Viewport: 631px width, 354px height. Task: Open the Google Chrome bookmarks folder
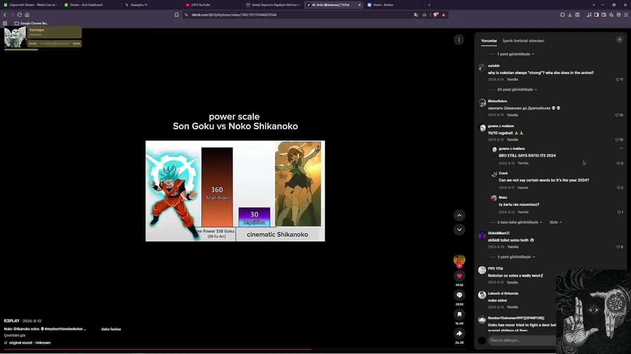[31, 23]
